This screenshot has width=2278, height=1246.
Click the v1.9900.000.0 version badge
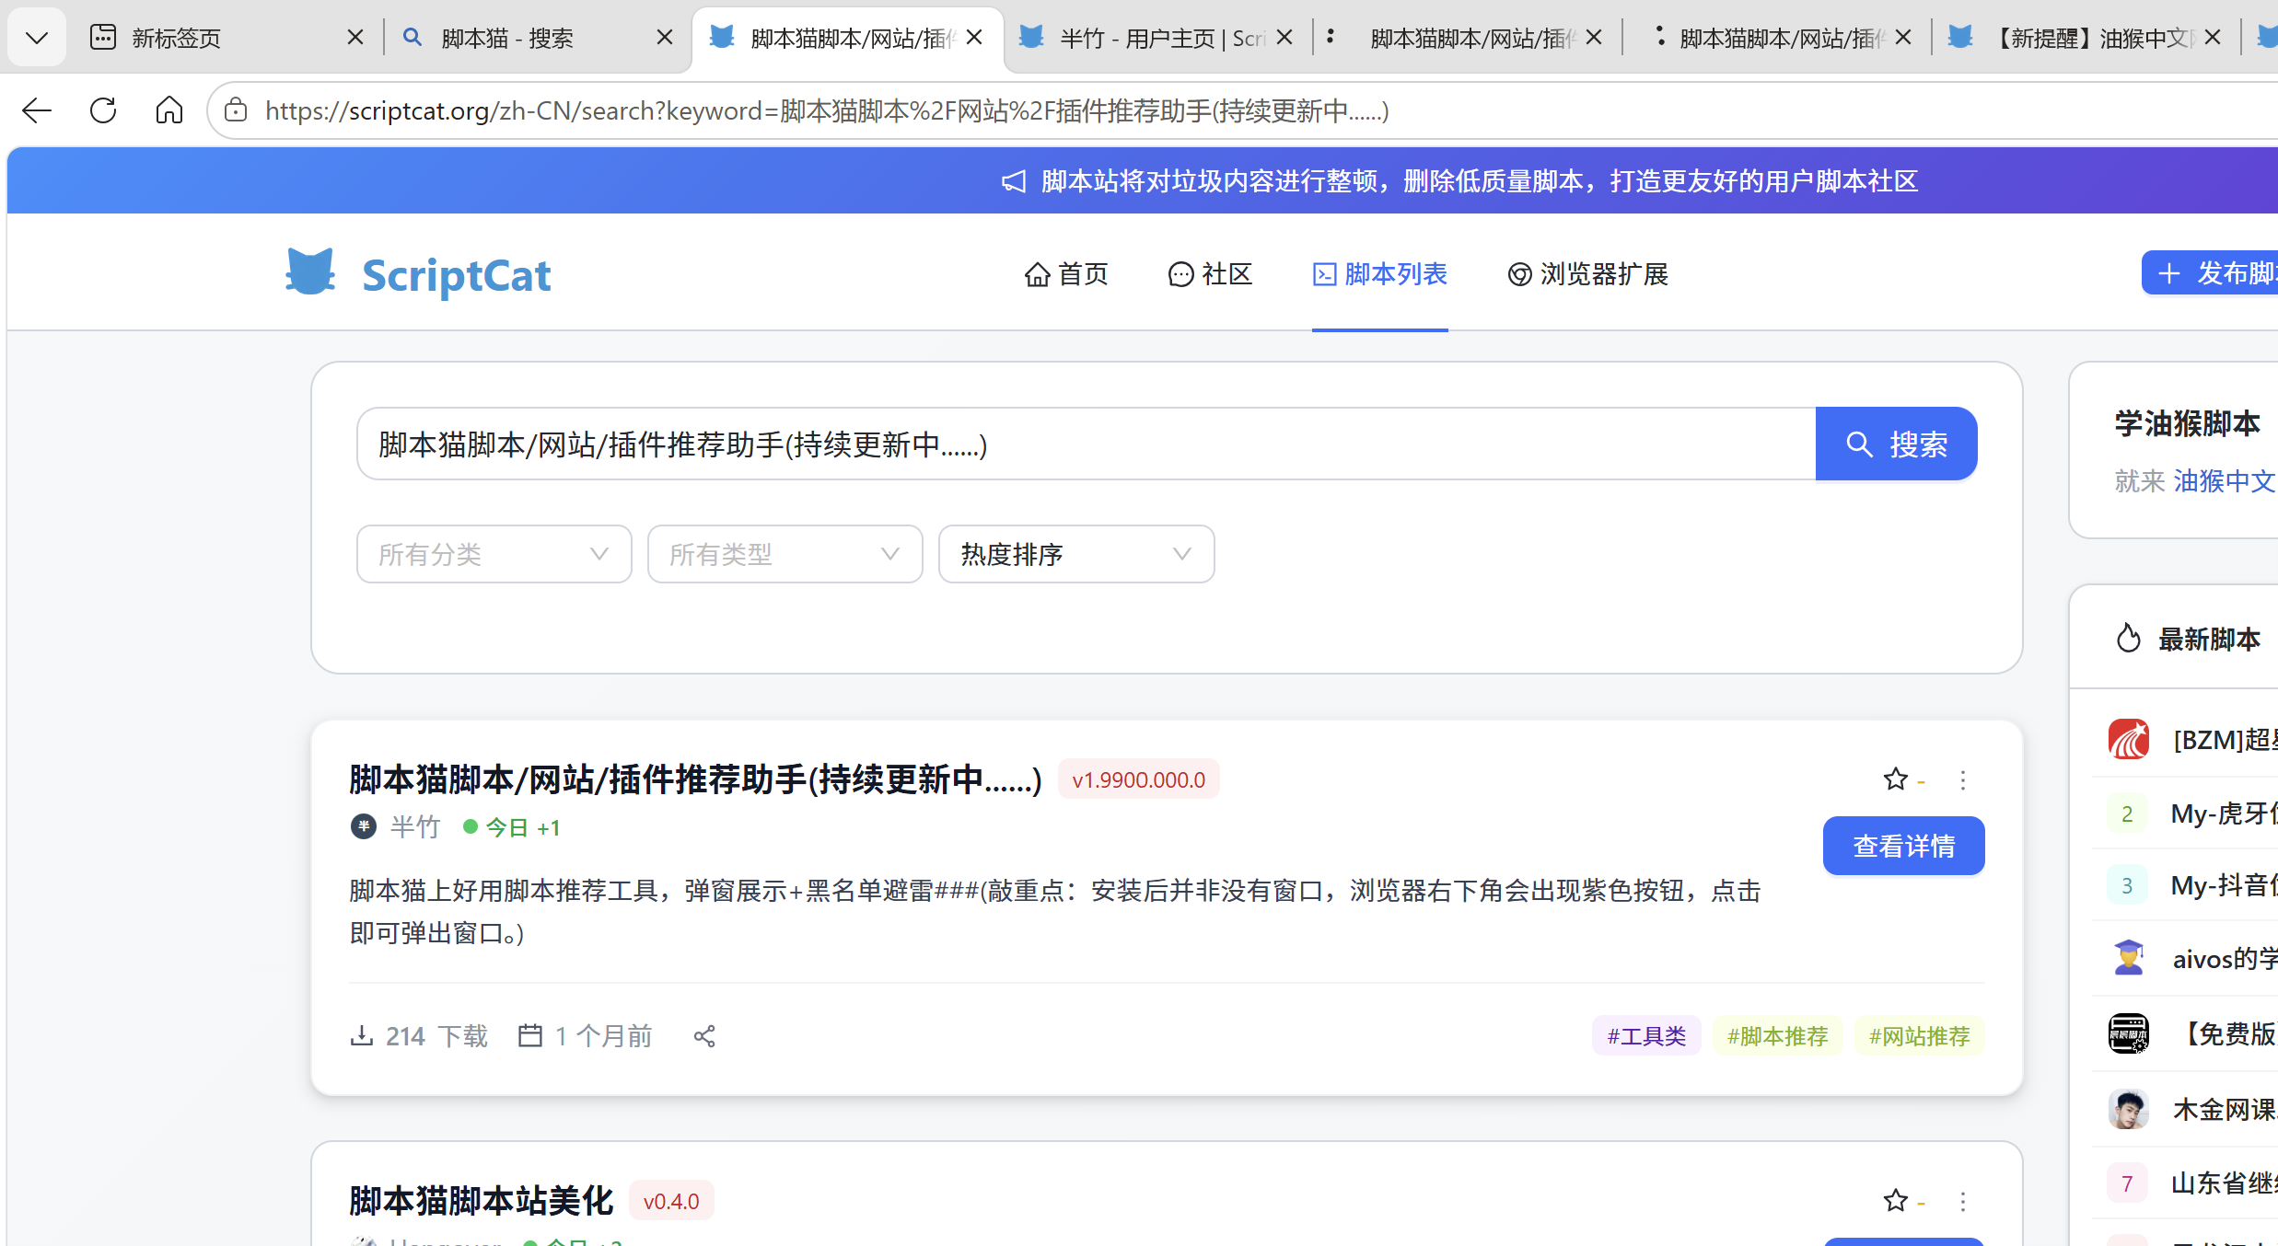pyautogui.click(x=1139, y=779)
